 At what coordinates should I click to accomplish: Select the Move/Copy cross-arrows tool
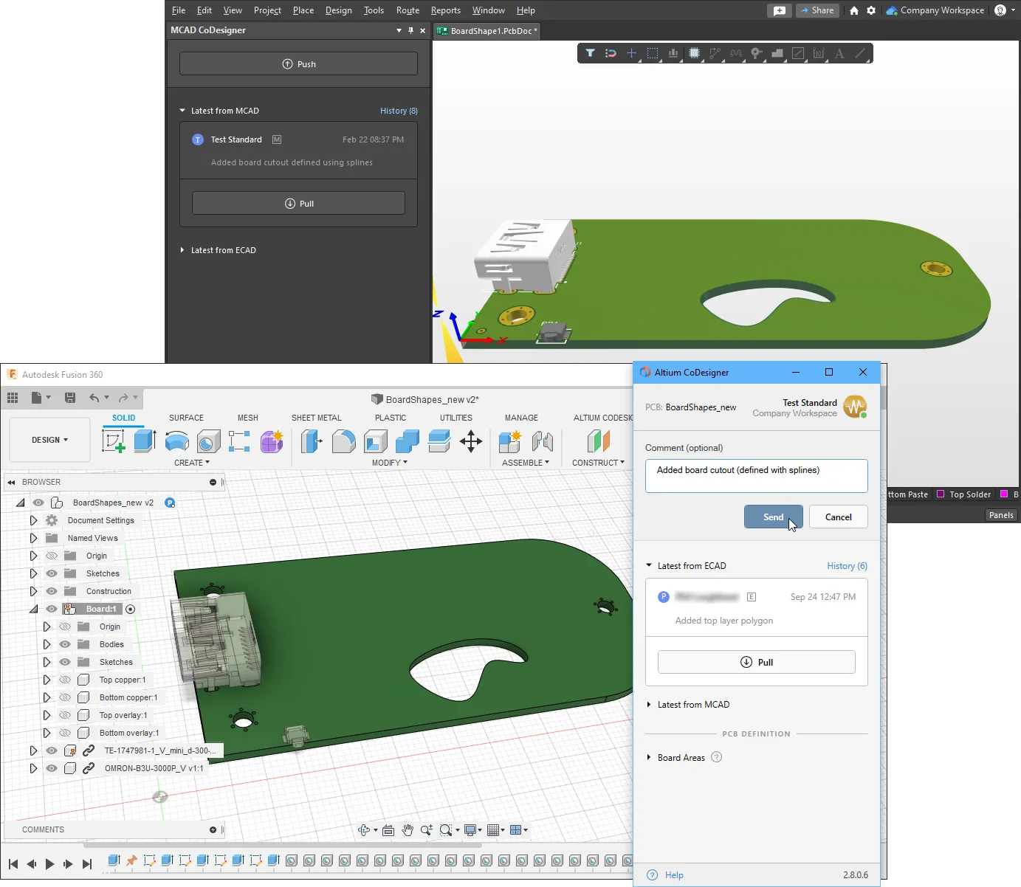click(x=471, y=441)
